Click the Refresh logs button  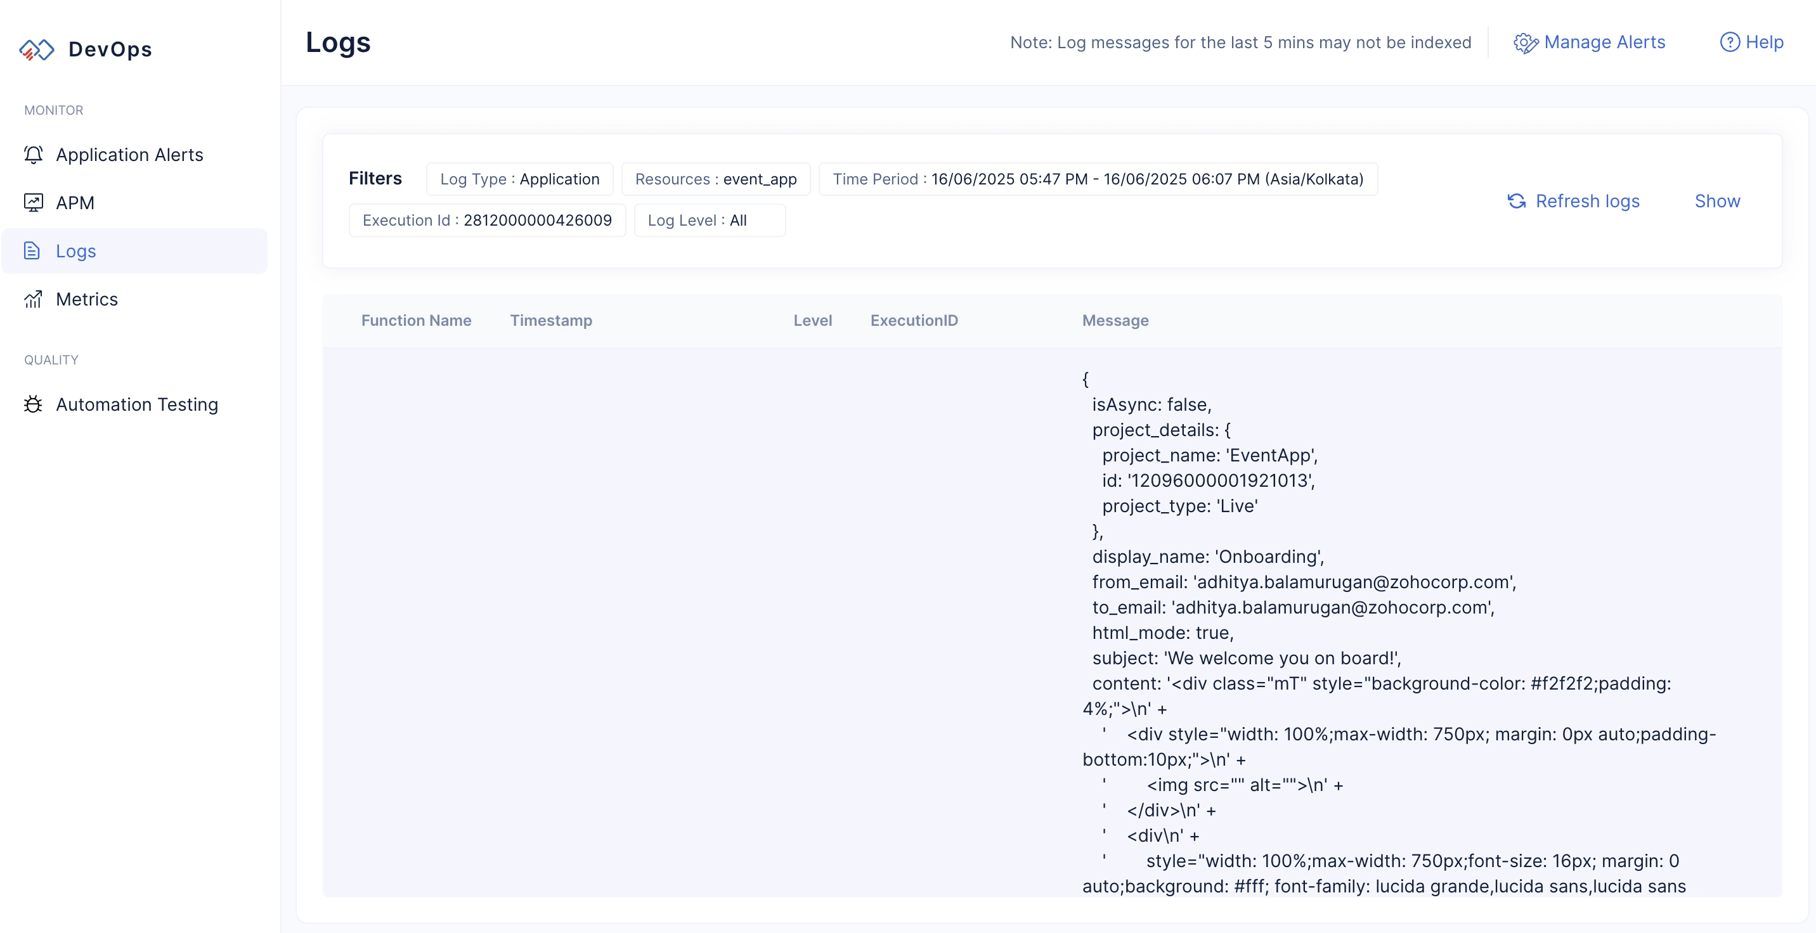pos(1574,201)
